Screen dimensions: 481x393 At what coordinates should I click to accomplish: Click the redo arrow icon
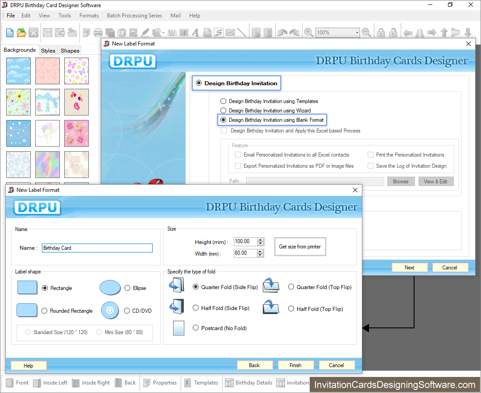click(x=294, y=32)
